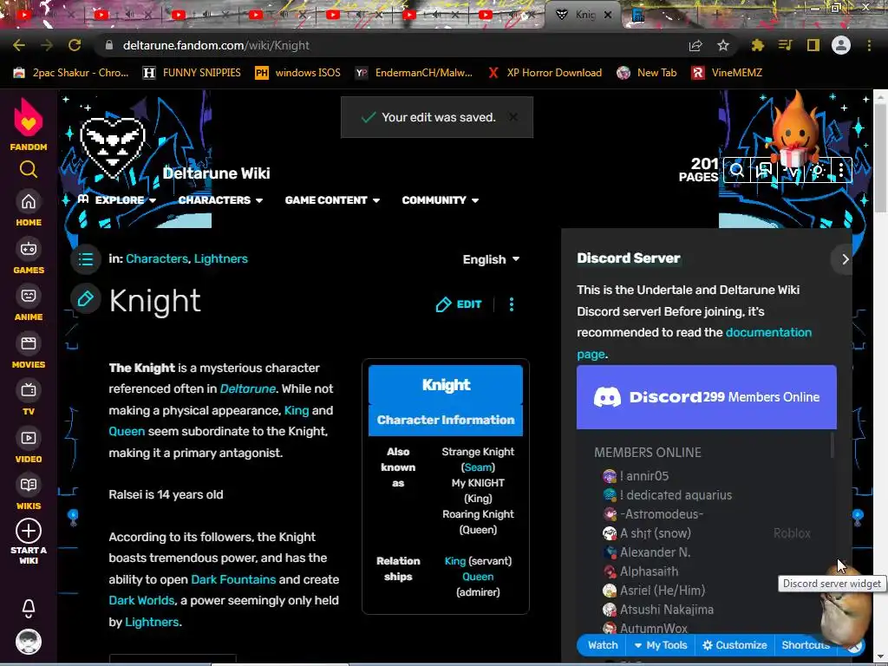Expand the Game Content menu
This screenshot has height=666, width=888.
pos(332,200)
